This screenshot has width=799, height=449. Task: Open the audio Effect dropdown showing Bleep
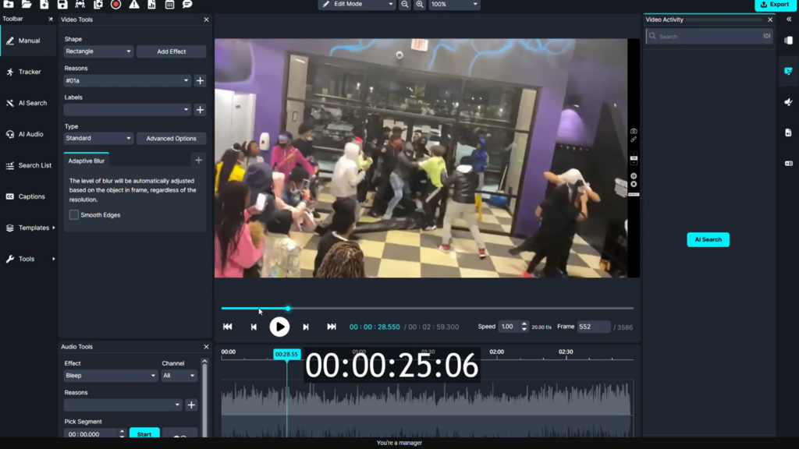click(111, 376)
